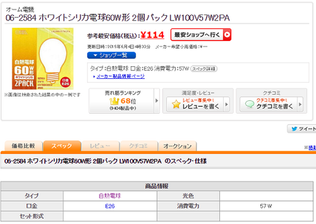316x224 pixels.
Task: Click the 白熱電球 type link in table
Action: (x=110, y=196)
